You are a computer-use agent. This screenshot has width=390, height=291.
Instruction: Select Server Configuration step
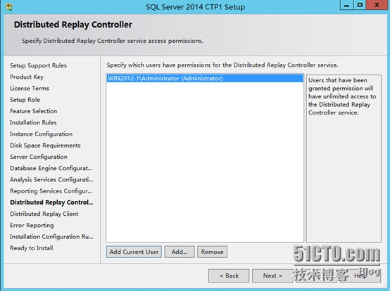click(39, 157)
